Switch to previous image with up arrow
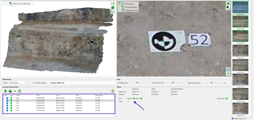The image size is (254, 120). coord(119,4)
